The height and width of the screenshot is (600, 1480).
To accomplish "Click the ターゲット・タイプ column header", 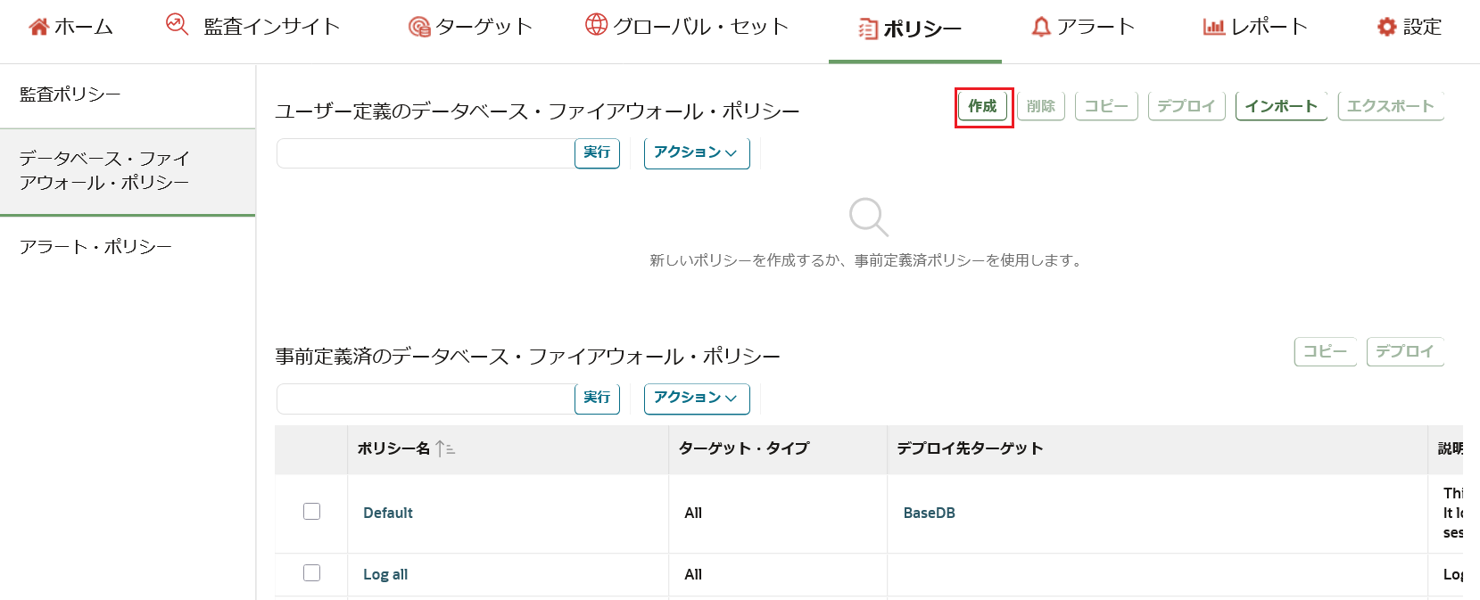I will pos(744,448).
